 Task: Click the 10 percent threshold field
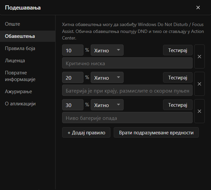(73, 50)
